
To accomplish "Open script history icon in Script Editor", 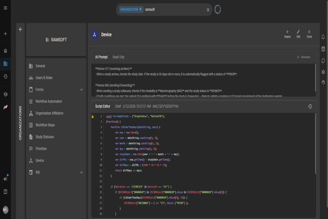I will point(310,106).
